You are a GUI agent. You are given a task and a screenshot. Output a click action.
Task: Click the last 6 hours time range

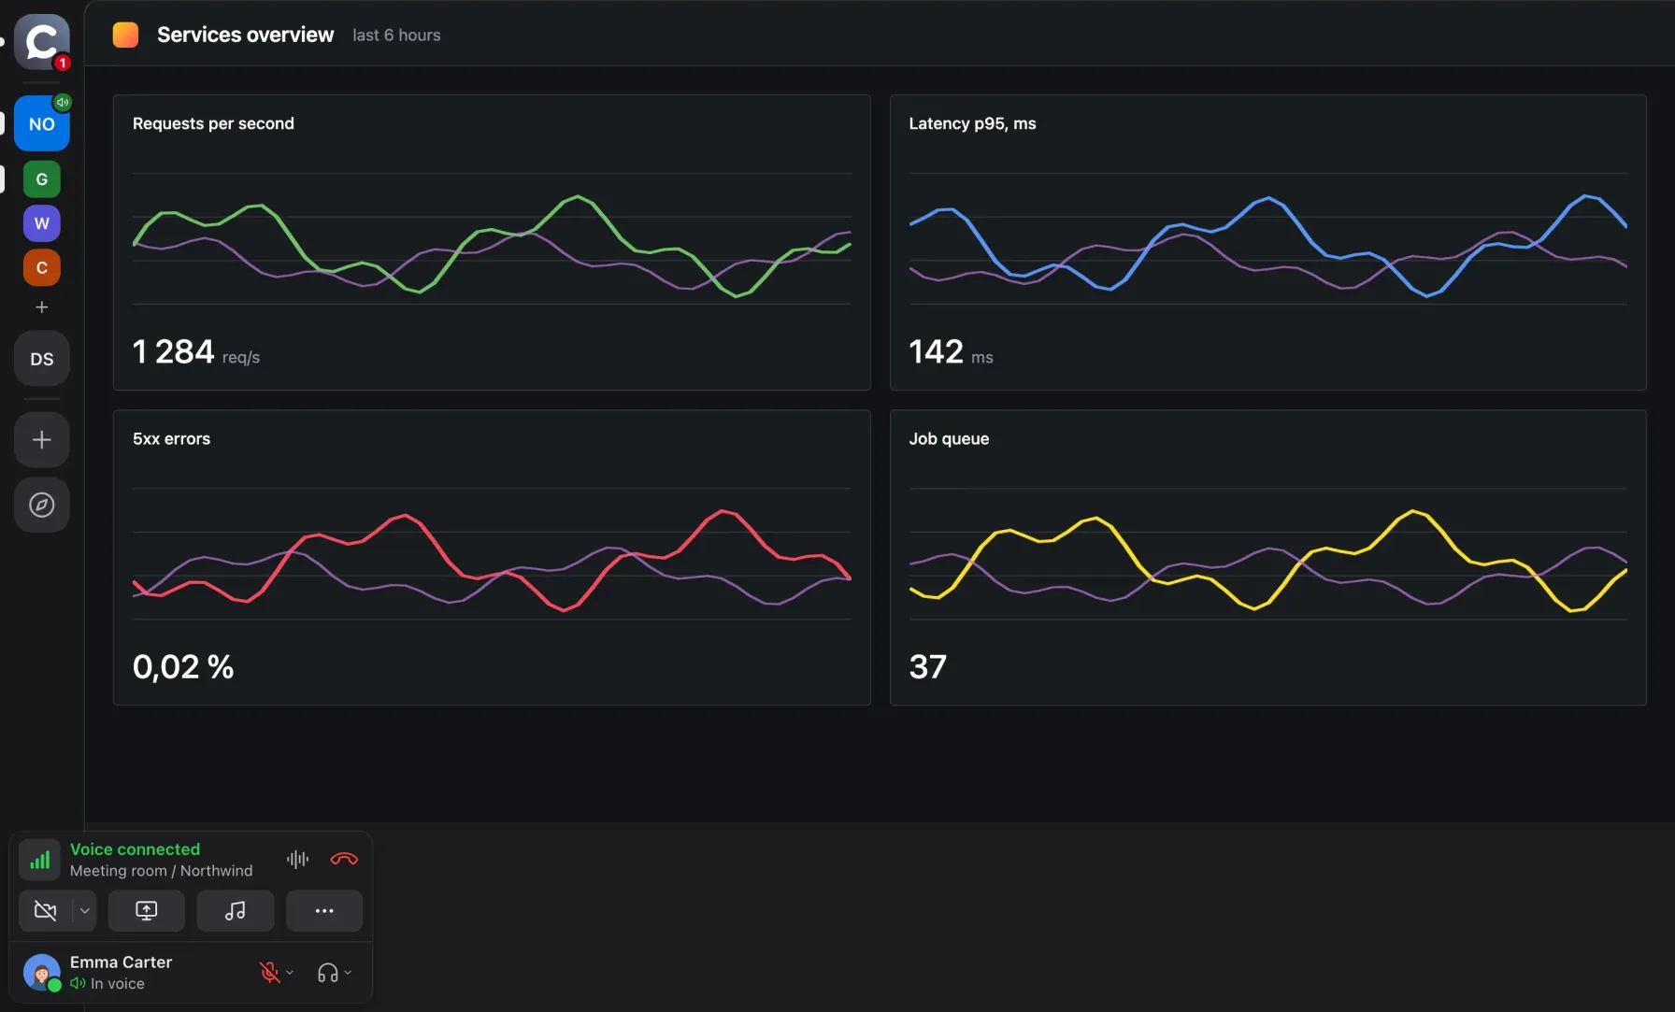pyautogui.click(x=396, y=36)
